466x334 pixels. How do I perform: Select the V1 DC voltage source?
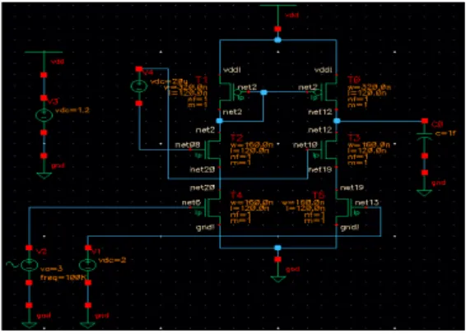click(87, 265)
